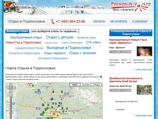Click the Спецпредложения по отдыху header
This screenshot has height=119, width=158.
(131, 32)
